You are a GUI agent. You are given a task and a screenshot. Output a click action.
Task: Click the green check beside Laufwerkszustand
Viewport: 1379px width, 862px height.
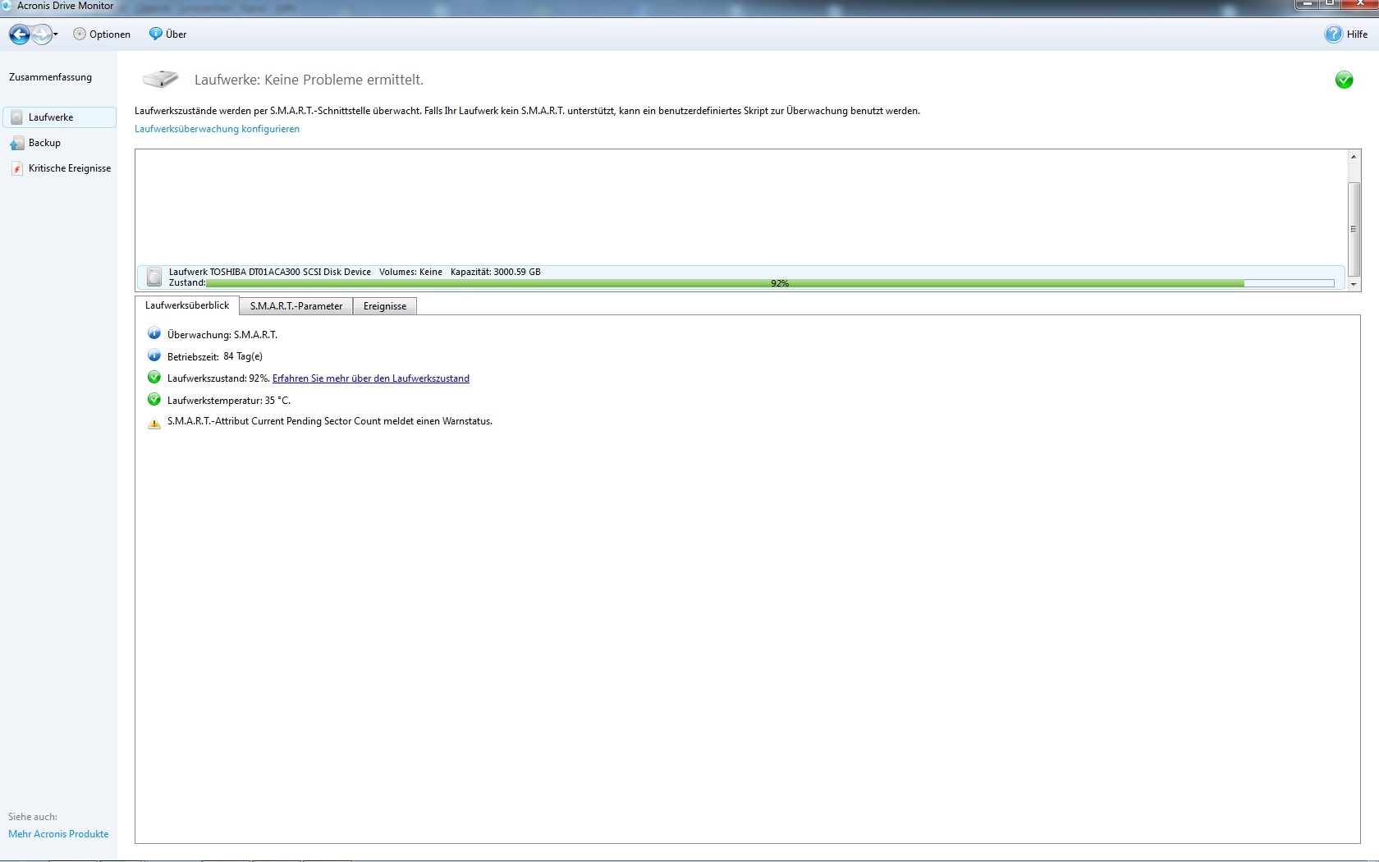153,378
